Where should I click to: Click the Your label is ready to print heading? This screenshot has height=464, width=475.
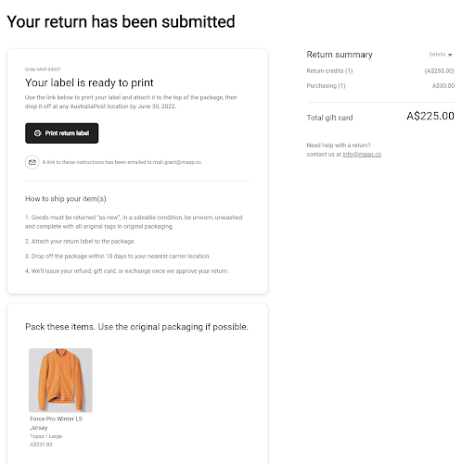pos(89,82)
